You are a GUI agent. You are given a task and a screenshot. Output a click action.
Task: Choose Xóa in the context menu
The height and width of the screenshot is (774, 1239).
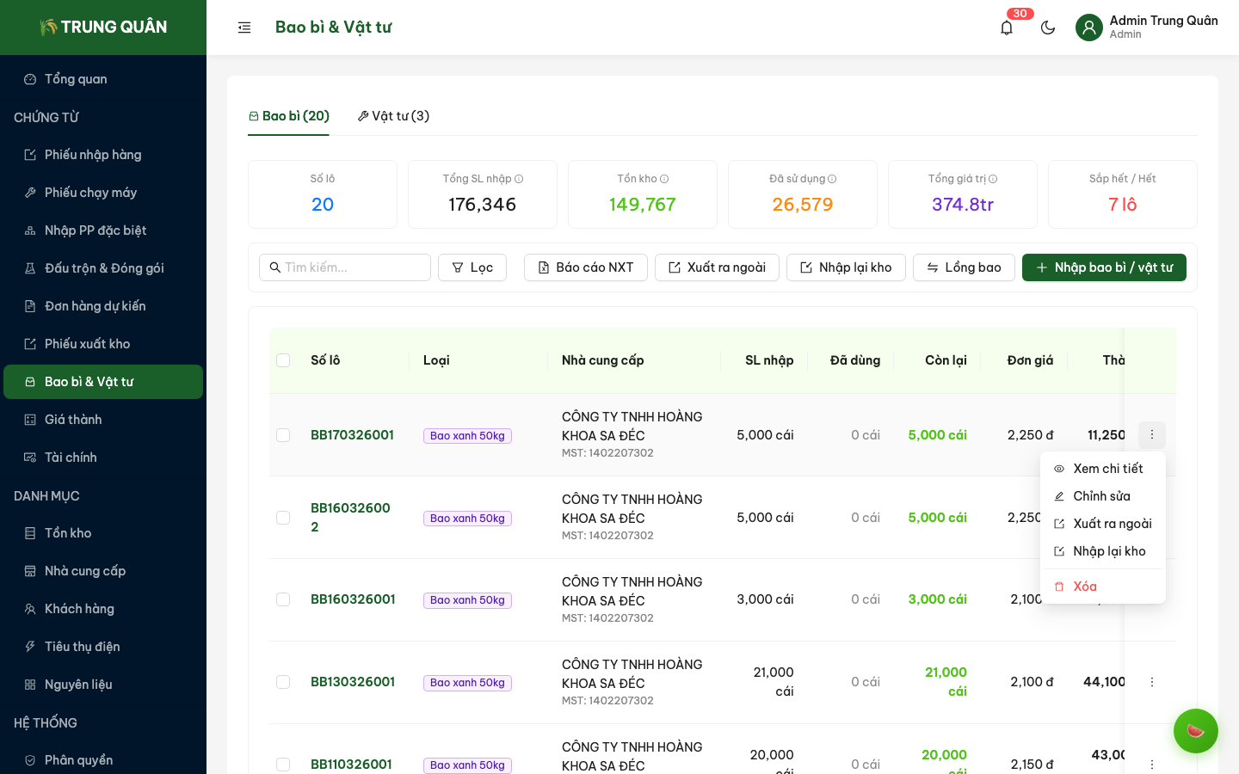pos(1103,587)
